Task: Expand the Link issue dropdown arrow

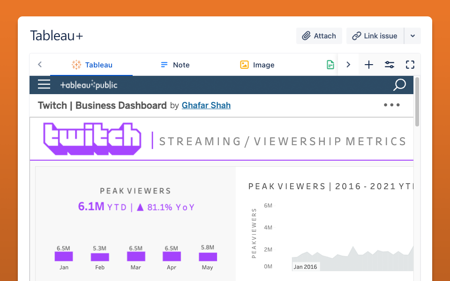Action: point(412,36)
